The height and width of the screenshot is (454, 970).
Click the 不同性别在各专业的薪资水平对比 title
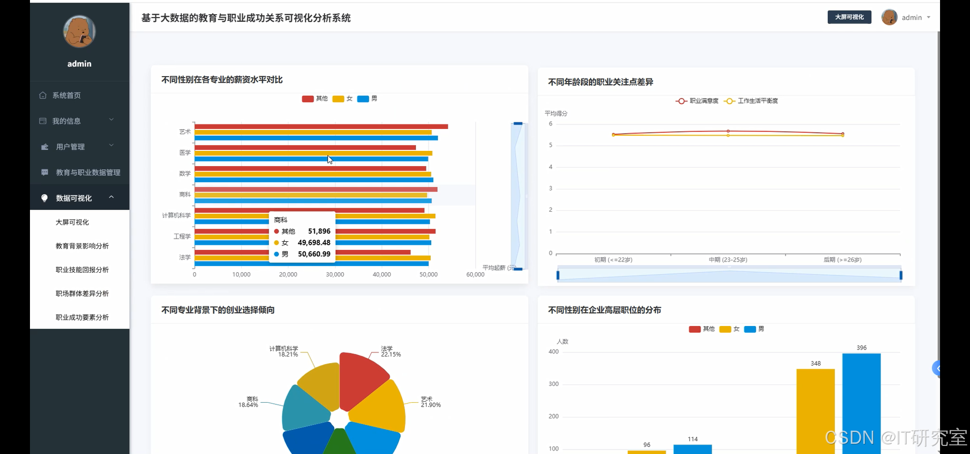(222, 80)
